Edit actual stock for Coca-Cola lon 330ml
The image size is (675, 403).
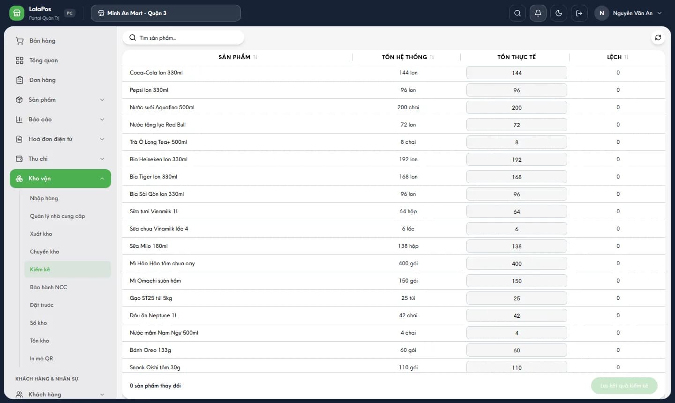tap(517, 73)
